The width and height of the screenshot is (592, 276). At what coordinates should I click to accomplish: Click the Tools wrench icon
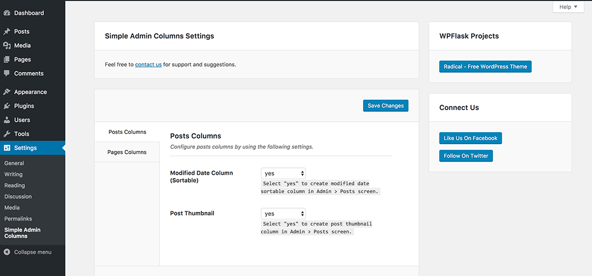pos(7,134)
